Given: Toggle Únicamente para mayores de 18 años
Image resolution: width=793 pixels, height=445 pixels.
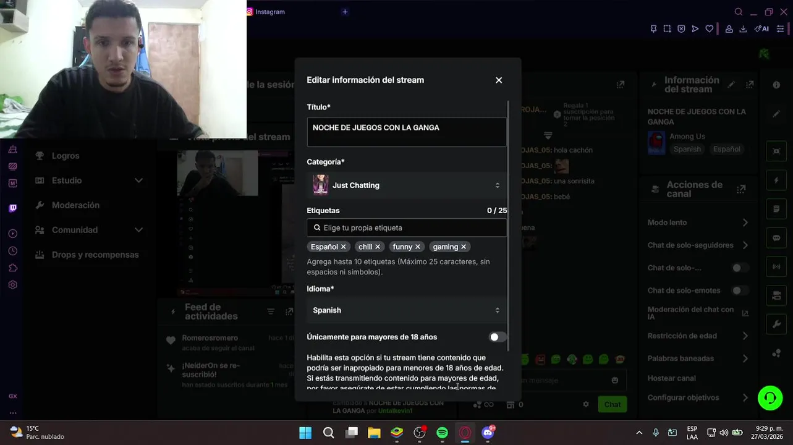Looking at the screenshot, I should click(x=497, y=337).
